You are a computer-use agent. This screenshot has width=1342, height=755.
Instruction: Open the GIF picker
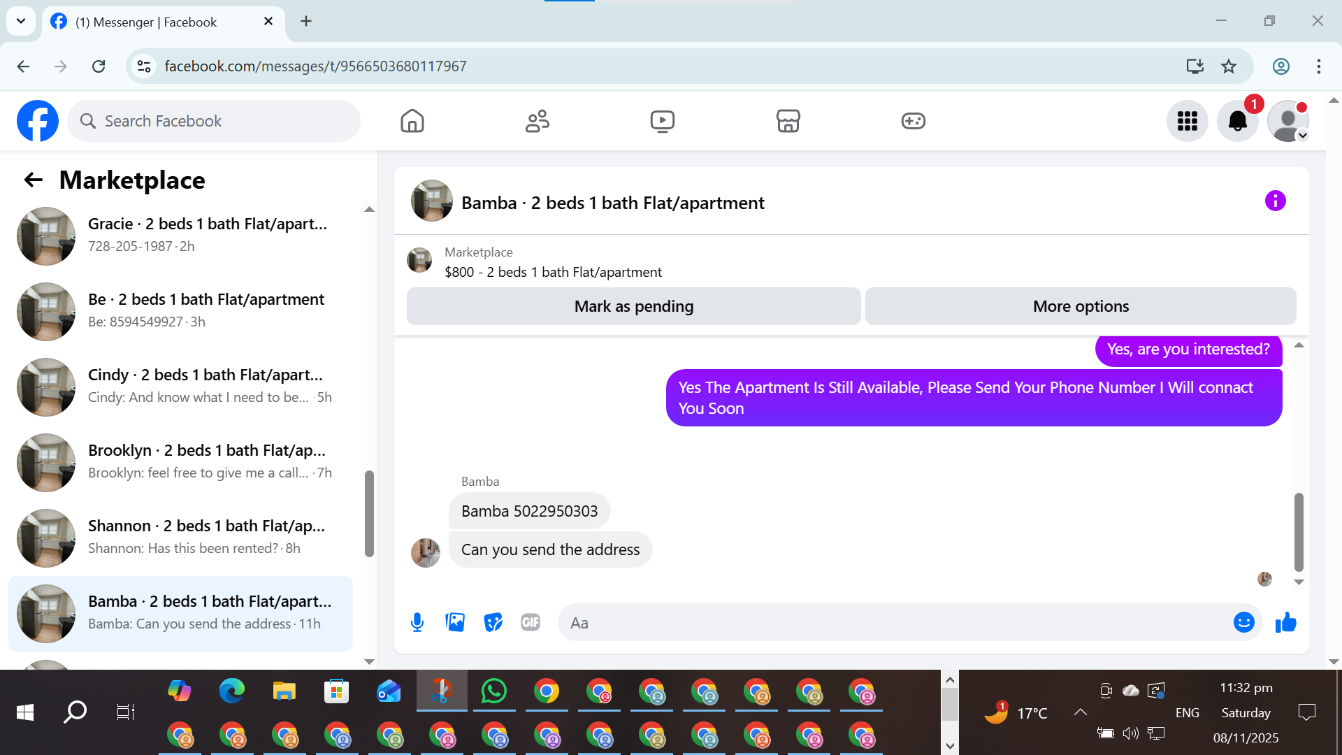pos(531,622)
